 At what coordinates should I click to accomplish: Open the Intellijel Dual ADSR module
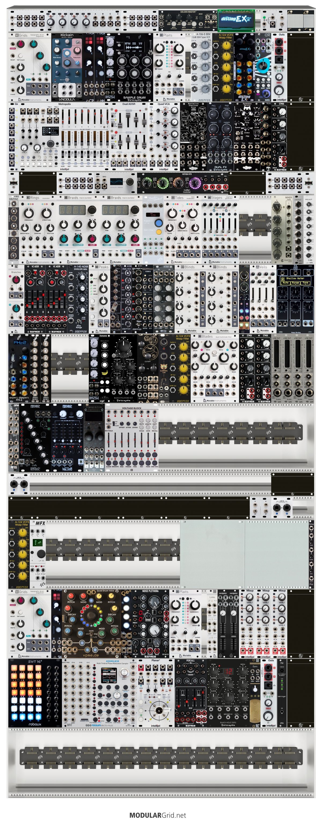[129, 136]
